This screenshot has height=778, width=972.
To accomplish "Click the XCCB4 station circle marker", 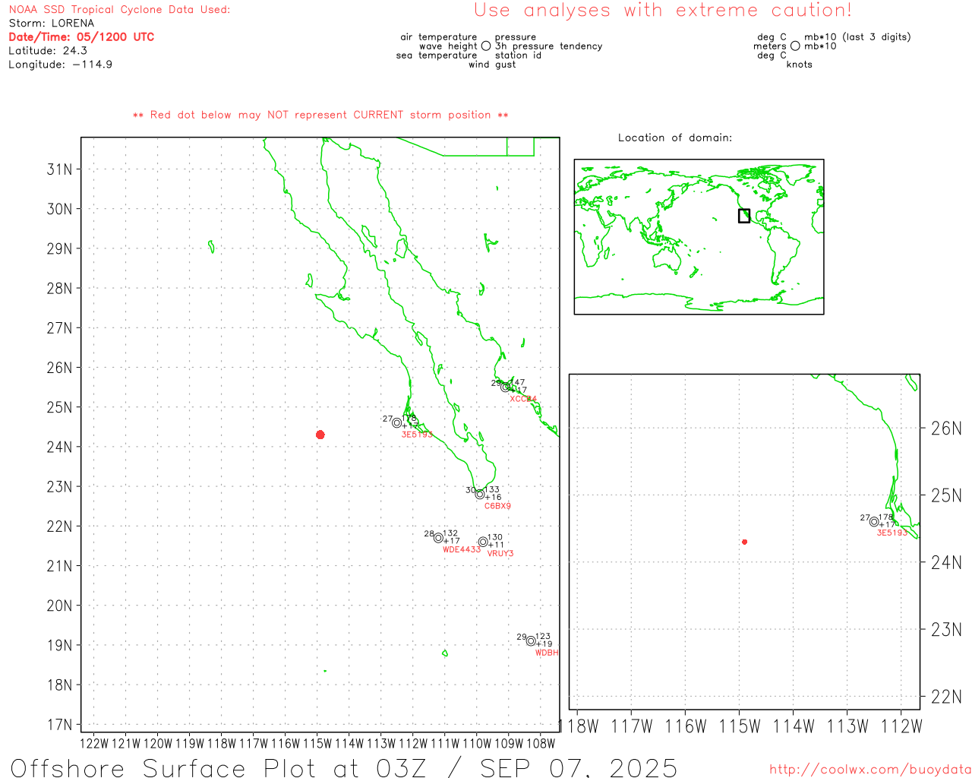I will [506, 387].
